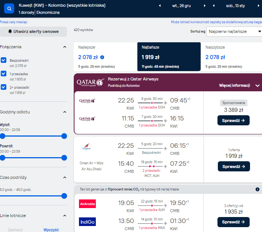Switch to the Najlepsze tab

tap(106, 57)
